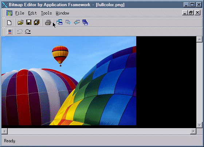
Task: Click the New document icon
Action: pos(9,23)
